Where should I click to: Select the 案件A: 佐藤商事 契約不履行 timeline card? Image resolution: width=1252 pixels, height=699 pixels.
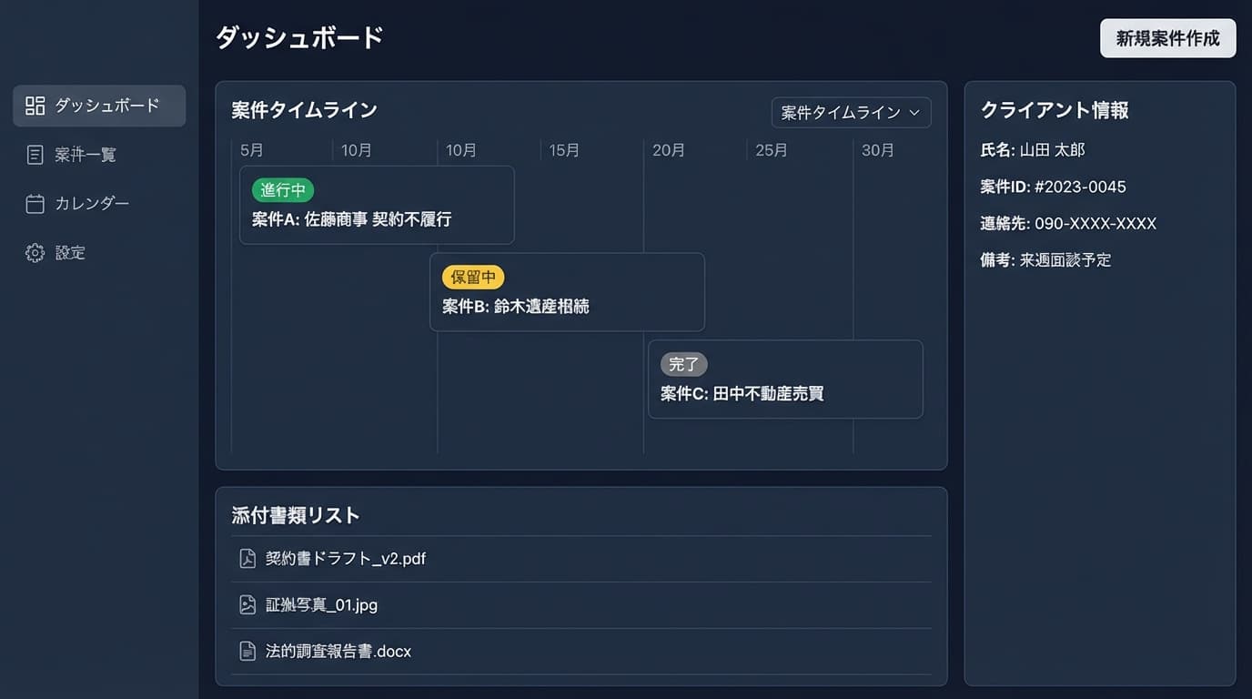(x=377, y=205)
